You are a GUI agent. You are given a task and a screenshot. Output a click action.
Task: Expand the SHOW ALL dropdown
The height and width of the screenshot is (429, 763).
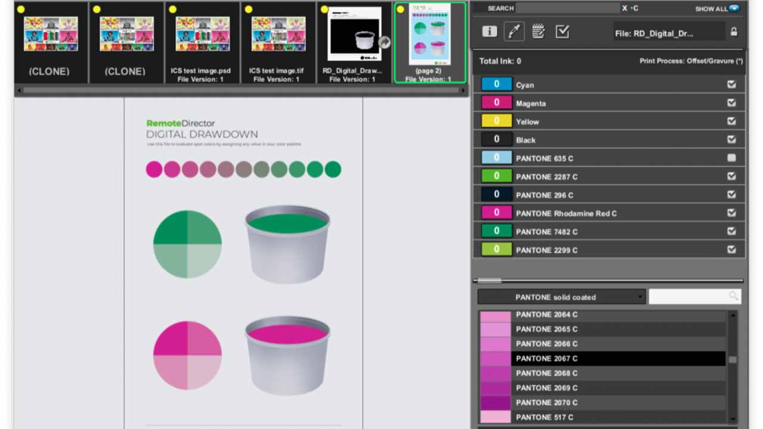click(736, 9)
